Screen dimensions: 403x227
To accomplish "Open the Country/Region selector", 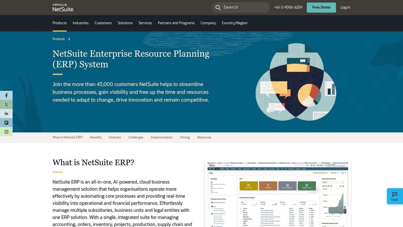I will (x=234, y=23).
